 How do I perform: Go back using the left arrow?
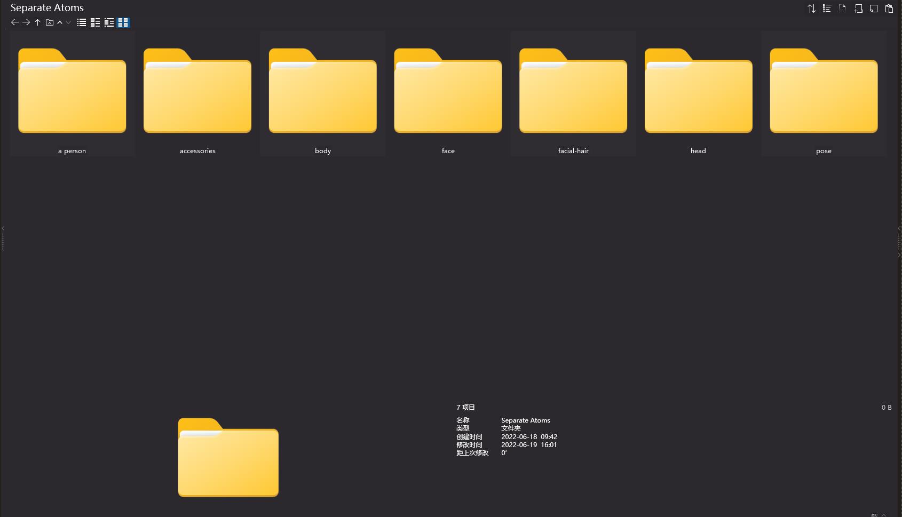coord(14,22)
